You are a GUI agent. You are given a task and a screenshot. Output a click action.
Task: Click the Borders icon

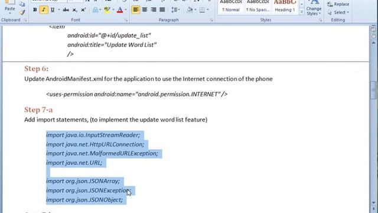click(x=202, y=10)
